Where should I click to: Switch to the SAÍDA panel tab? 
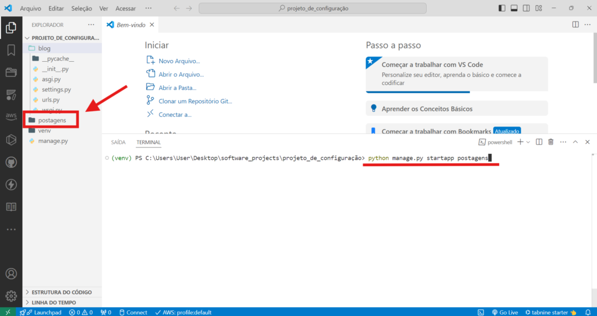point(118,142)
